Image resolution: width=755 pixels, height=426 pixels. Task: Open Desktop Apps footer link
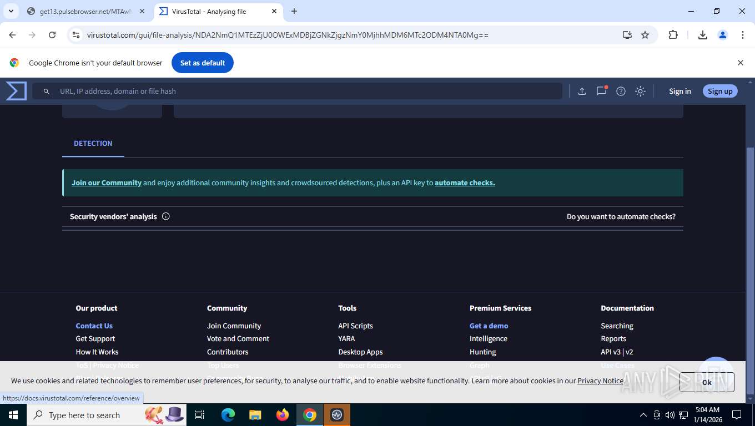360,352
